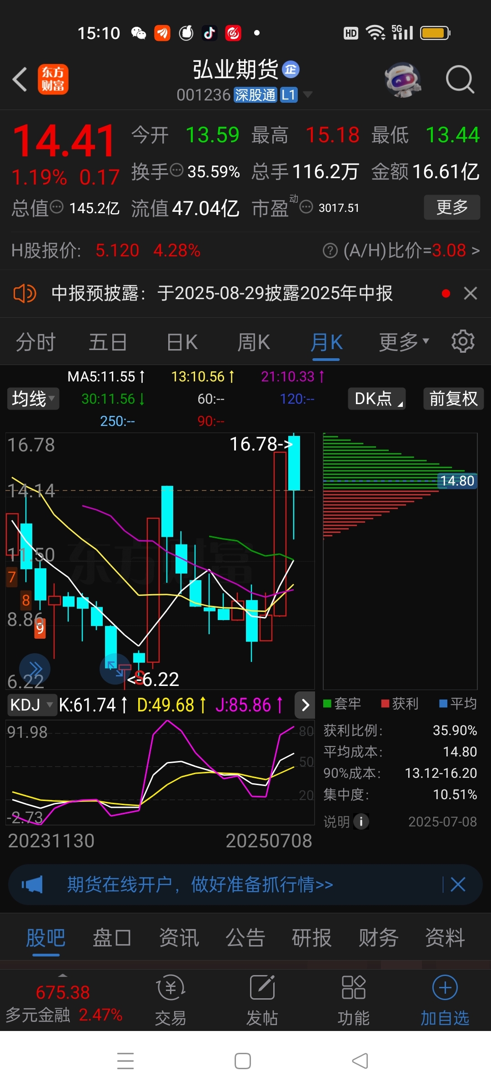Viewport: 491px width, 1091px height.
Task: Go back with the left arrow
Action: pos(20,80)
